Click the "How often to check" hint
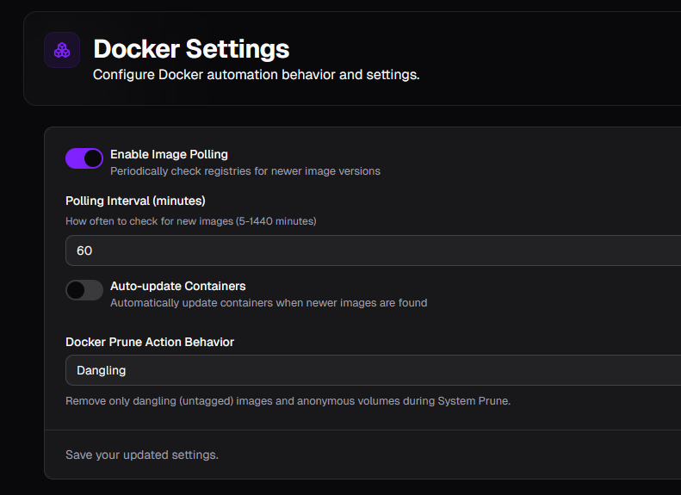This screenshot has height=495, width=681. [190, 221]
